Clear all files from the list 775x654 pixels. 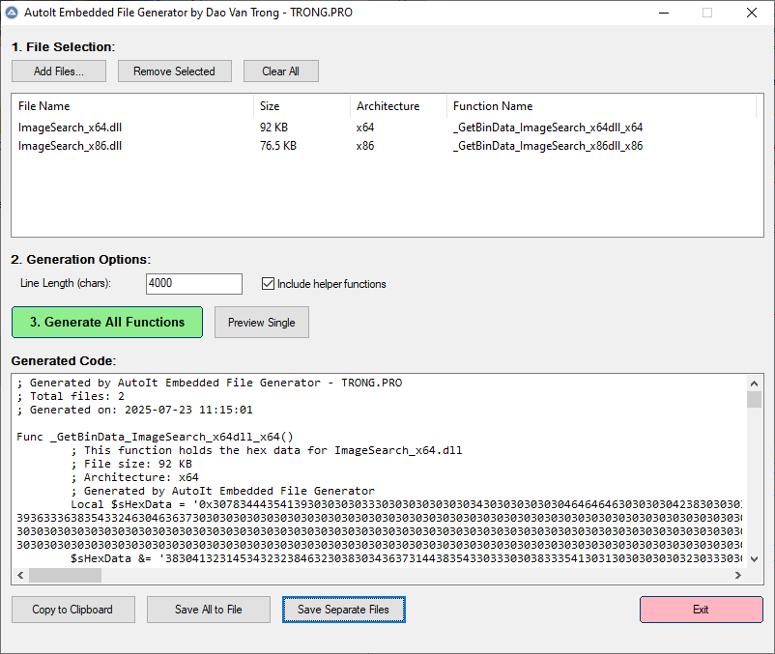(x=281, y=71)
